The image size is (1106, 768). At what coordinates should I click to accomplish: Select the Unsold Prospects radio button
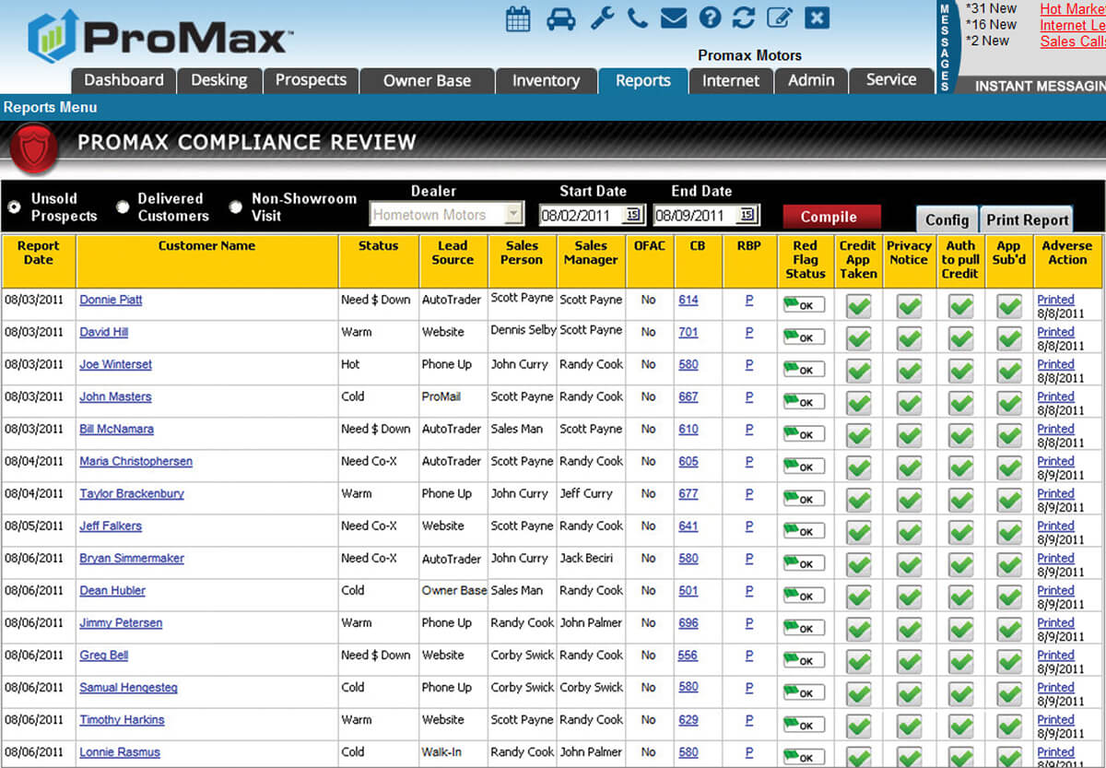14,207
